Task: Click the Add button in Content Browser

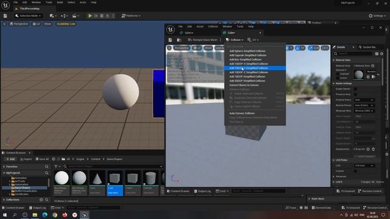Action: tap(10, 159)
